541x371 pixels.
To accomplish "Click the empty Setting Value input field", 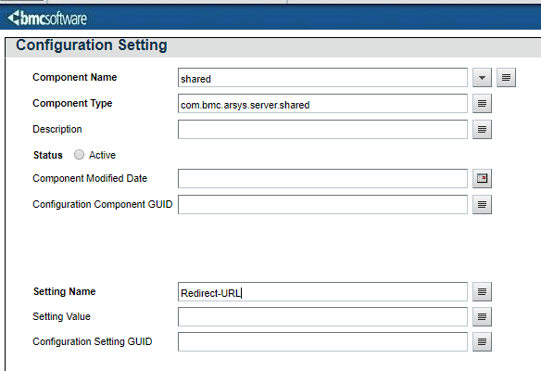I will [x=322, y=317].
